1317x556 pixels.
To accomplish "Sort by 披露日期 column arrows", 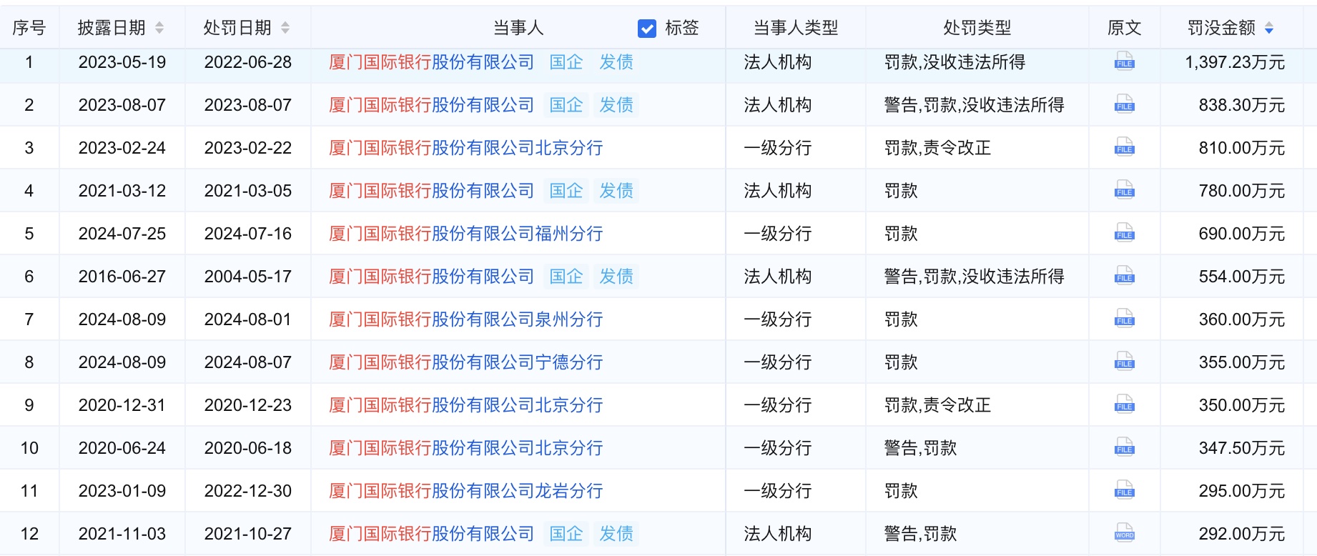I will click(x=159, y=28).
